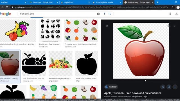The width and height of the screenshot is (180, 101).
Task: Click the voice search microphone icon
Action: tap(104, 14)
